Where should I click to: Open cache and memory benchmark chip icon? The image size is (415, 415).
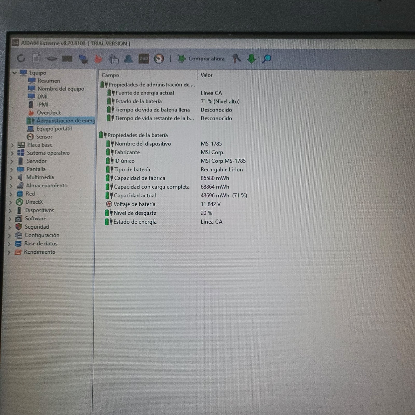[67, 59]
